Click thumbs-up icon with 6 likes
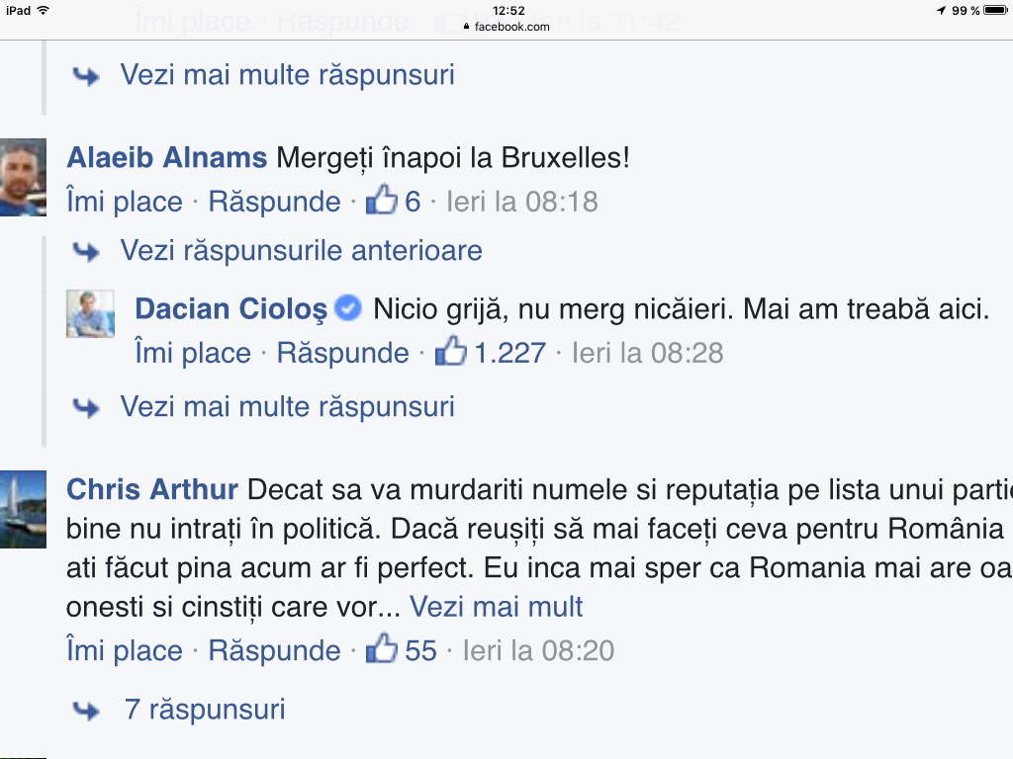1013x759 pixels. tap(381, 202)
